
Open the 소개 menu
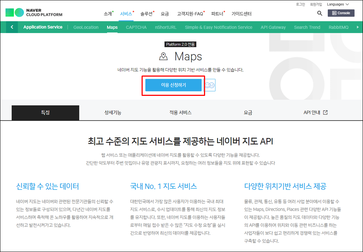click(x=108, y=14)
